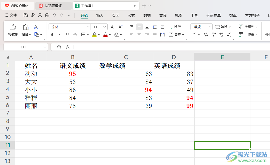Open Print Preview icon
The height and width of the screenshot is (165, 270).
pyautogui.click(x=47, y=15)
